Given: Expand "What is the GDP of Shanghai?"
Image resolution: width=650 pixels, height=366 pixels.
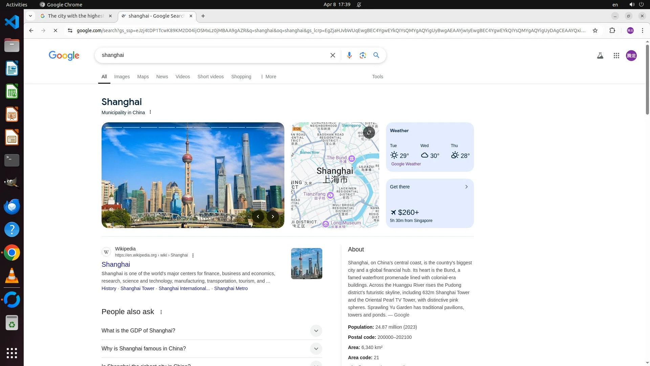Looking at the screenshot, I should 316,331.
